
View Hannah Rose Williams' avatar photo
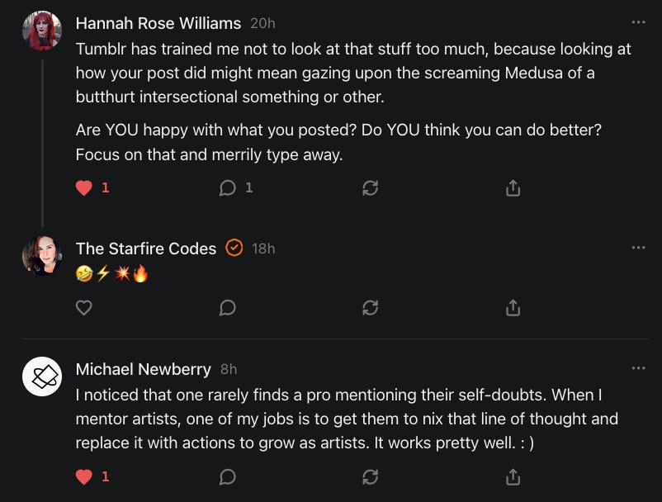pyautogui.click(x=41, y=31)
